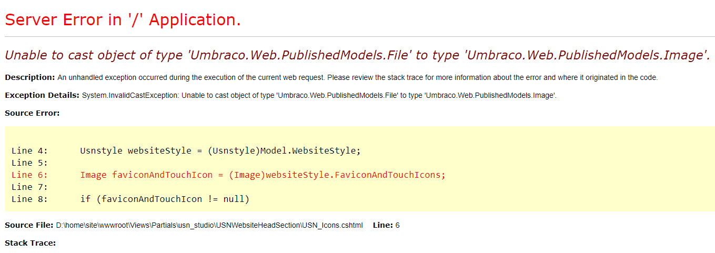Click the empty 'Line 5:' code row
The image size is (715, 253).
(29, 163)
